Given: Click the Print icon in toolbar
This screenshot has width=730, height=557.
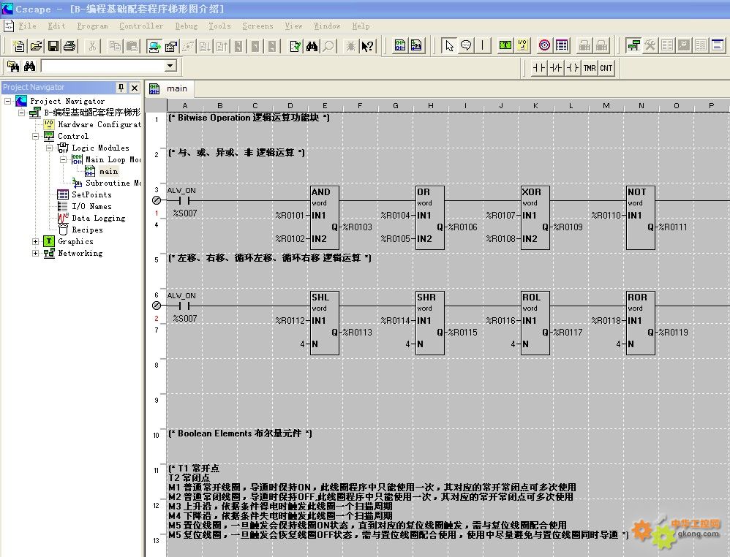Looking at the screenshot, I should pyautogui.click(x=69, y=46).
